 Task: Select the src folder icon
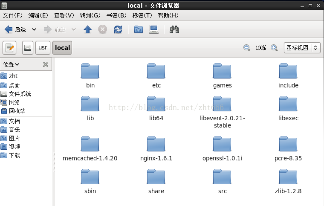click(x=222, y=177)
